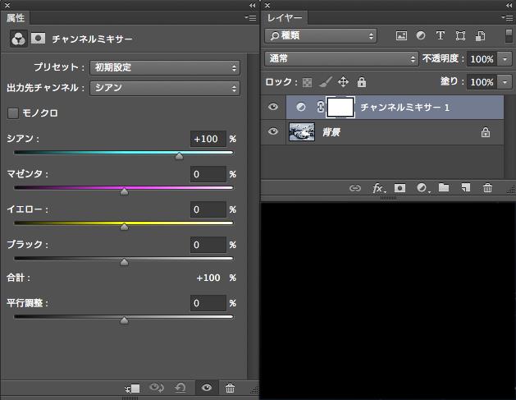Click the マゼンタ slider handle
Screen dimensions: 516x400
click(x=124, y=191)
